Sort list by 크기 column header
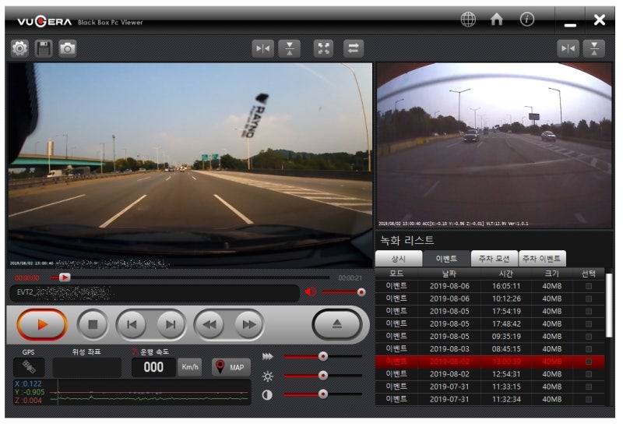The width and height of the screenshot is (623, 424). [x=552, y=274]
